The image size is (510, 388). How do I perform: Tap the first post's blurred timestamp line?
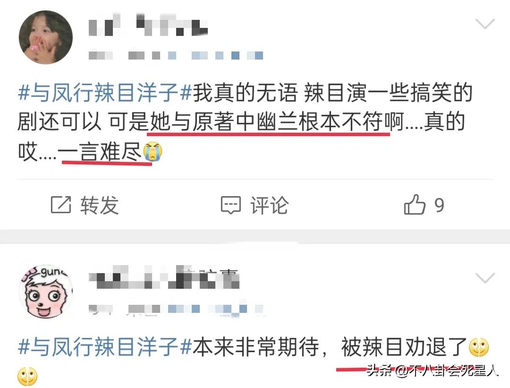coord(176,55)
